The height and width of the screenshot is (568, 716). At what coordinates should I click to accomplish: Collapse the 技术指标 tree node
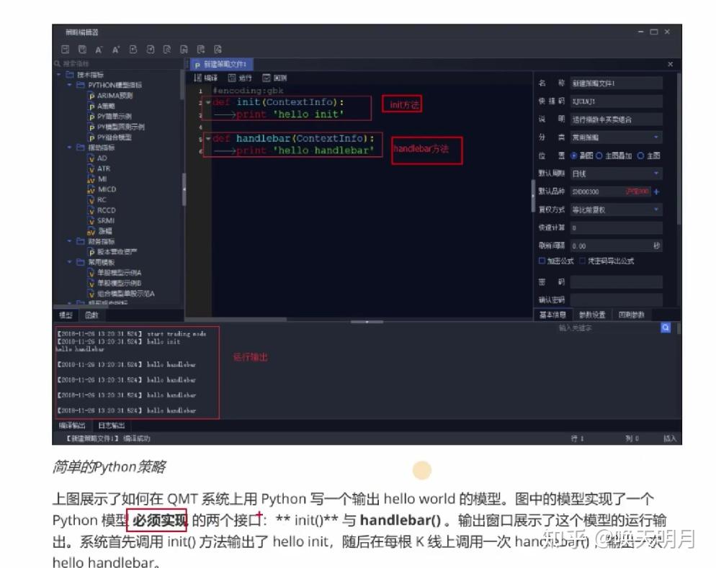pos(61,74)
